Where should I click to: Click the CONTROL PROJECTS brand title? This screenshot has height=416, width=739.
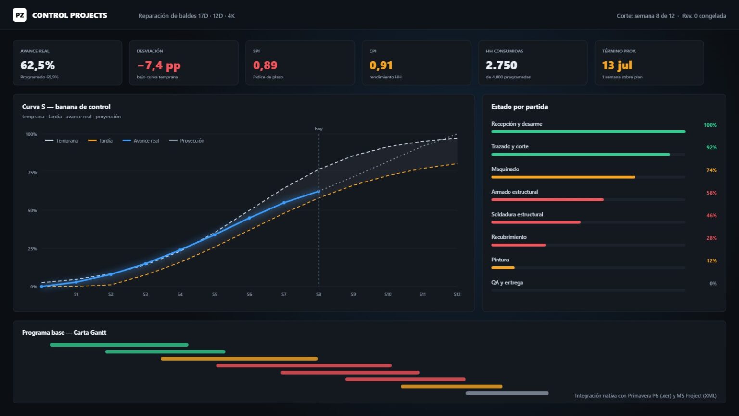tap(70, 15)
